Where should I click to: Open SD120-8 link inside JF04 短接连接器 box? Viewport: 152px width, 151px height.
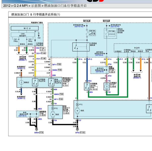[100, 71]
